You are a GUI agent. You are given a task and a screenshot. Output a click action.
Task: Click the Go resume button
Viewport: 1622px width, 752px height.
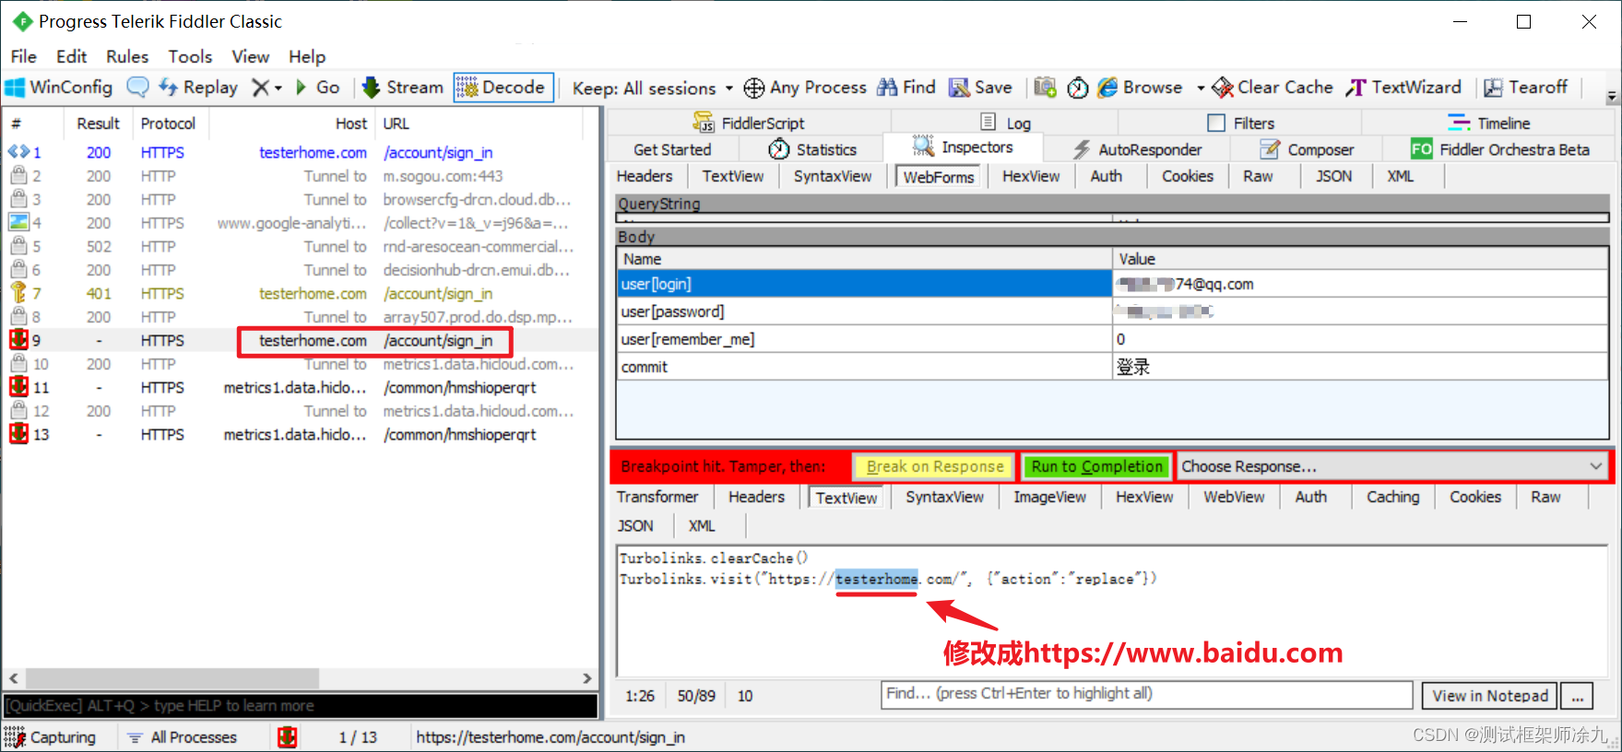tap(317, 88)
